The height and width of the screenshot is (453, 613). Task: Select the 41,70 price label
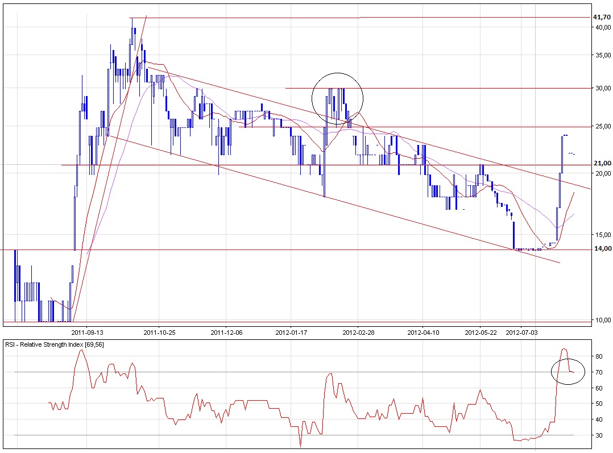click(x=601, y=17)
